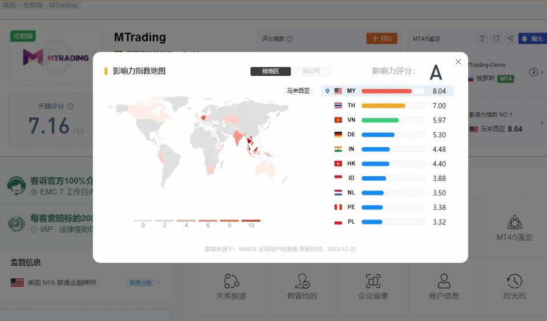
Task: Open the 企业画像 icon
Action: pyautogui.click(x=373, y=281)
